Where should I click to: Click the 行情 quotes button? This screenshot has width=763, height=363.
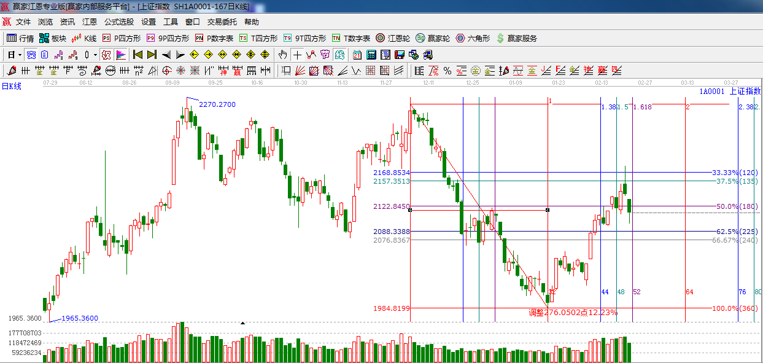(x=20, y=38)
